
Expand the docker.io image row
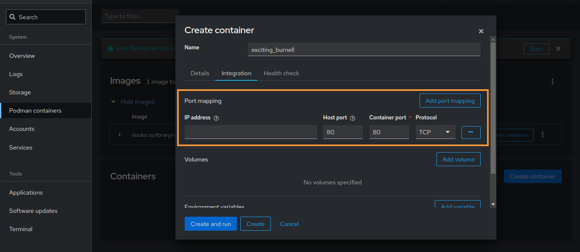pos(120,135)
